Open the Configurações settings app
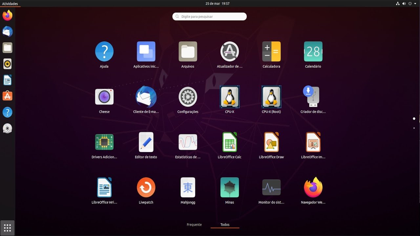Viewport: 420px width, 236px height. pos(188,97)
